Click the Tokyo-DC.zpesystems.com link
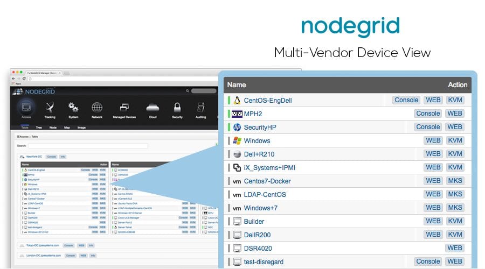Viewport: 485px width, 269px height. click(41, 245)
